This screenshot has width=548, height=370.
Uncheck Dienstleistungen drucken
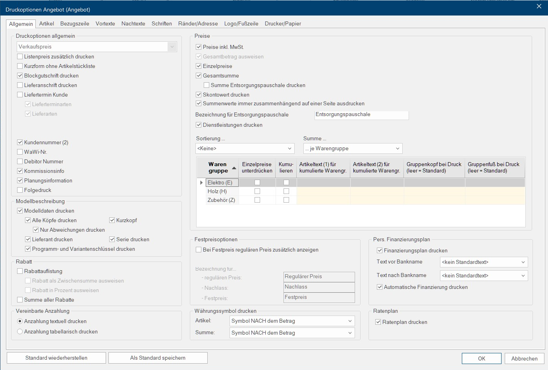click(199, 125)
